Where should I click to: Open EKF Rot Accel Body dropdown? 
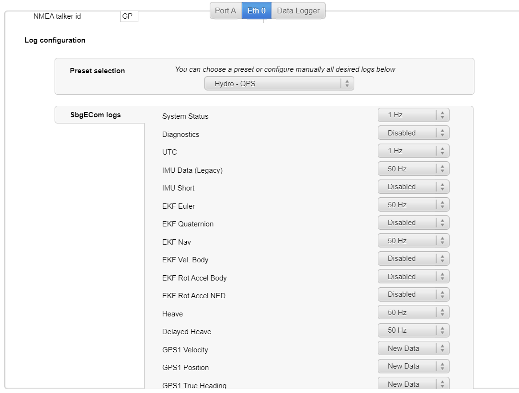413,277
